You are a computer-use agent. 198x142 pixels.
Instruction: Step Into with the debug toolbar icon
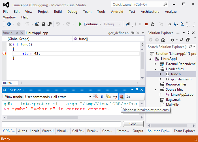click(x=176, y=24)
